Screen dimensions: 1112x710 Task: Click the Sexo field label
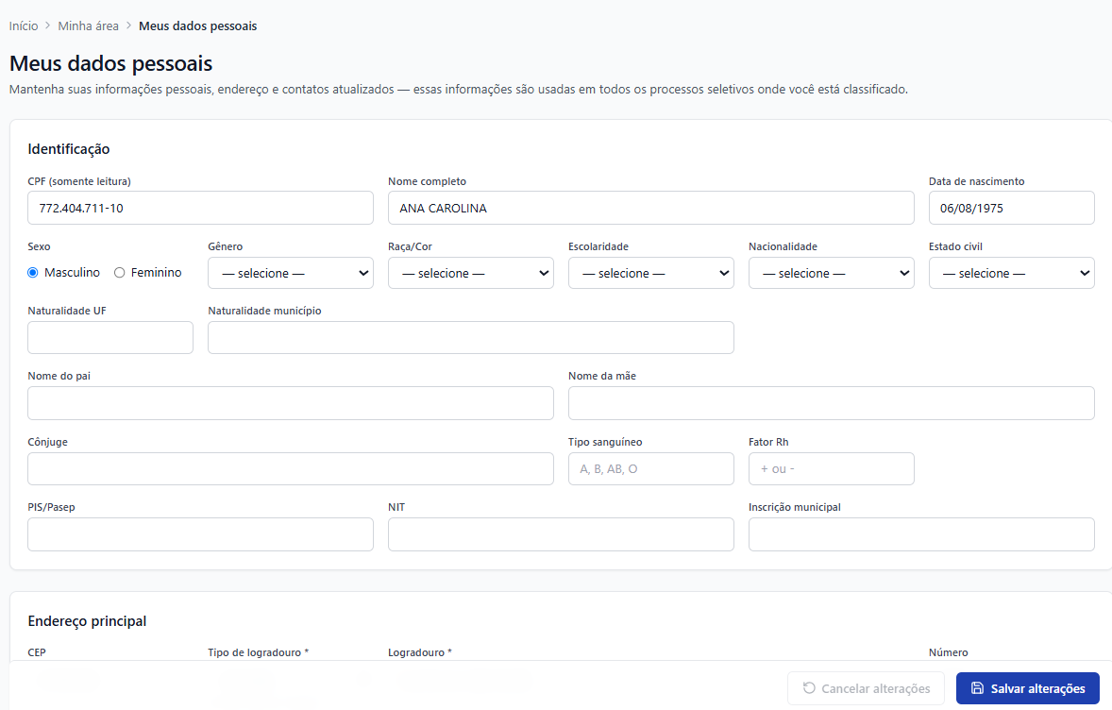[x=39, y=246]
